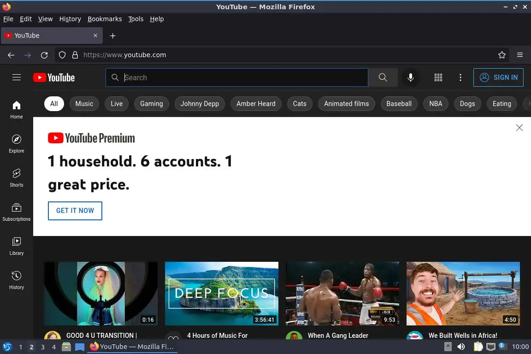Image resolution: width=531 pixels, height=354 pixels.
Task: Select the Music filter chip
Action: [84, 104]
